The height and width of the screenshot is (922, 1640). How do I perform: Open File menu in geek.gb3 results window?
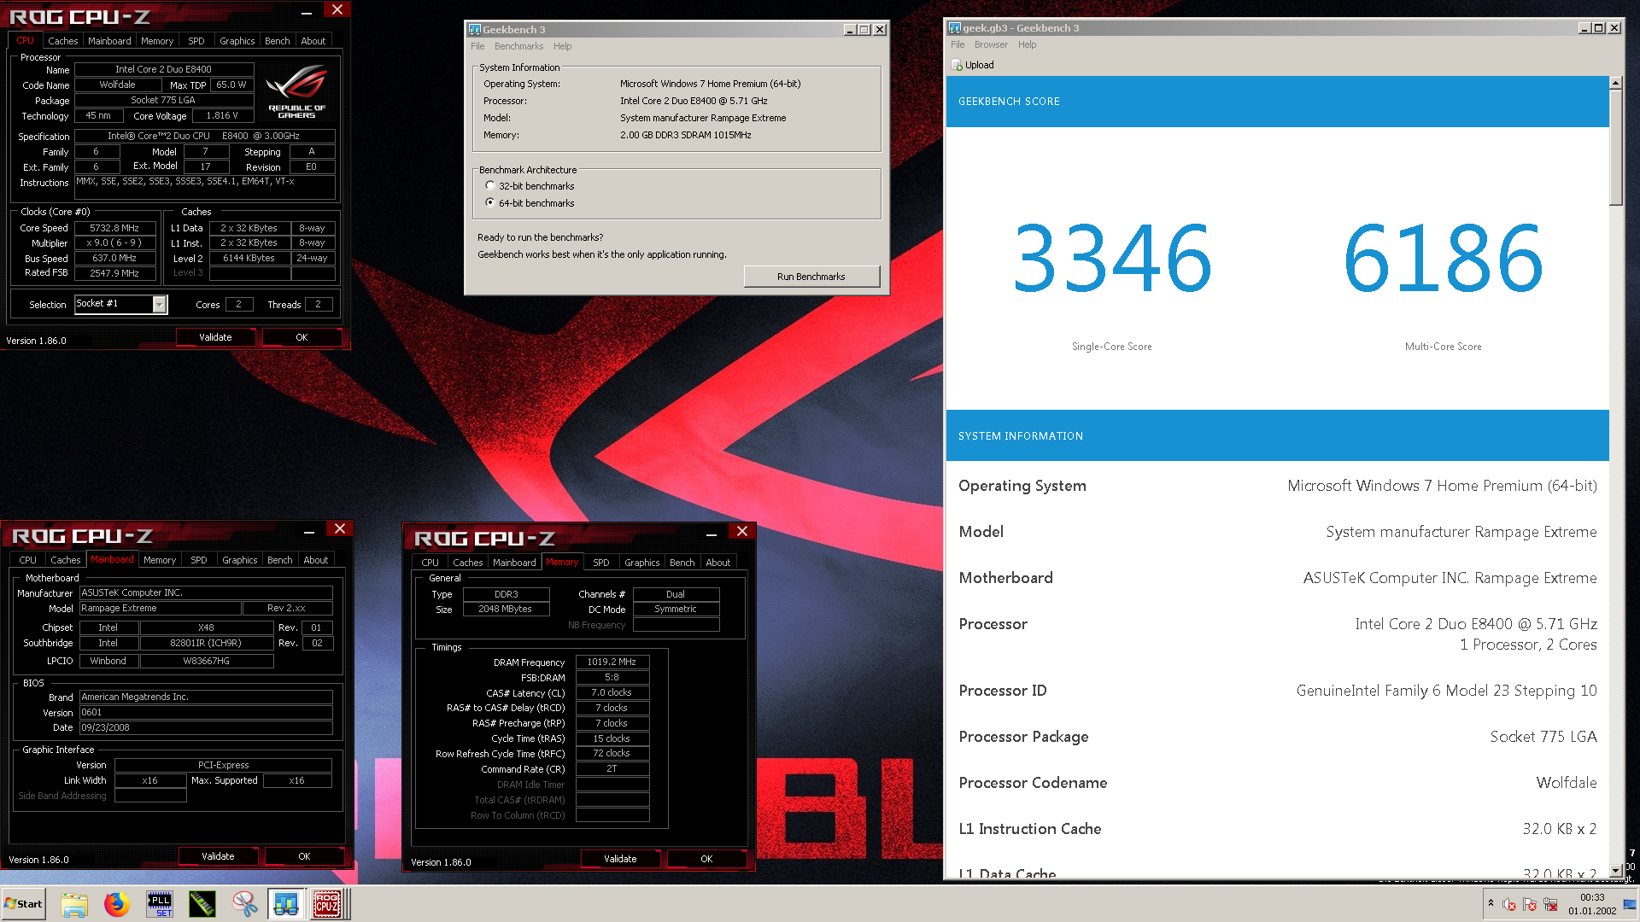click(958, 44)
